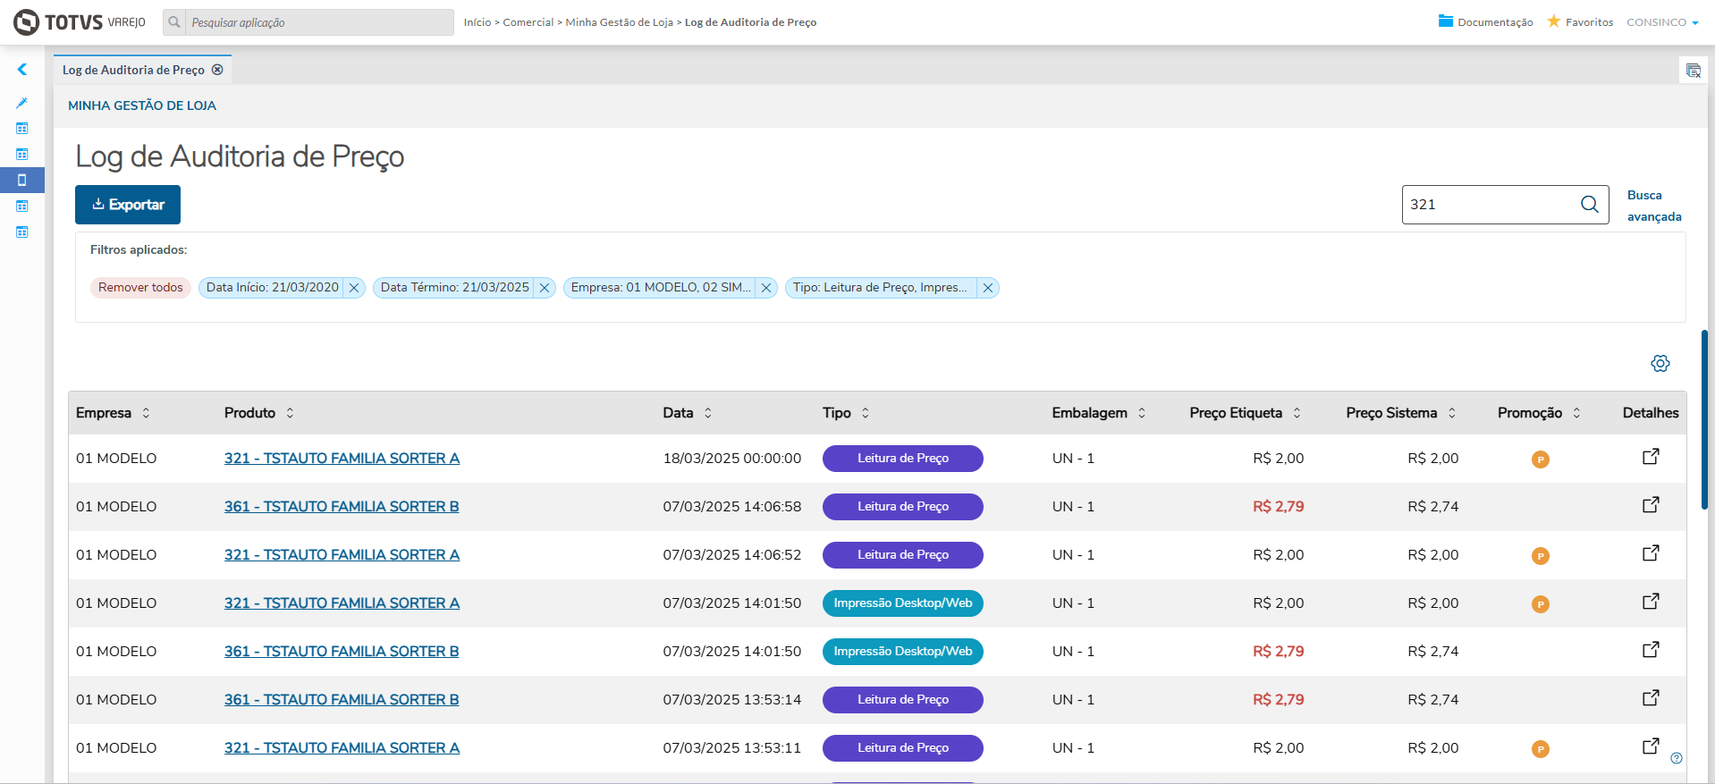This screenshot has width=1715, height=784.
Task: Go to Comercial in the breadcrumb
Action: (x=528, y=22)
